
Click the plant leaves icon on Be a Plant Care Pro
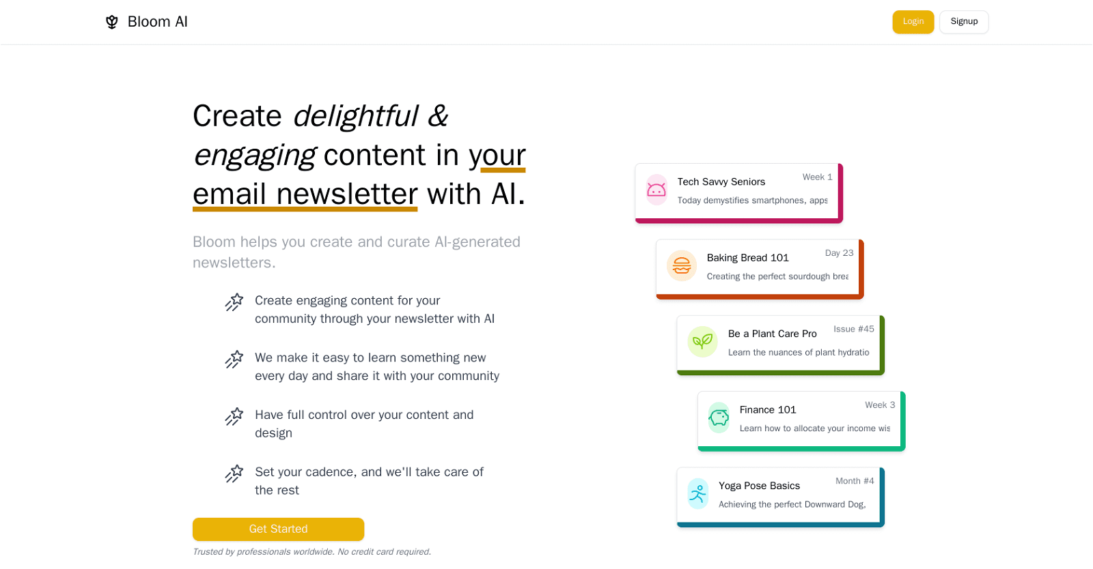(x=702, y=342)
